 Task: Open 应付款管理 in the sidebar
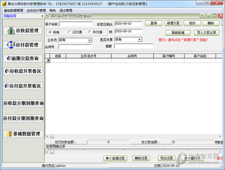click(23, 45)
